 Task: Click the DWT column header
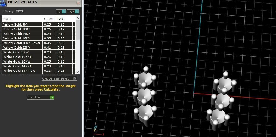coord(64,19)
